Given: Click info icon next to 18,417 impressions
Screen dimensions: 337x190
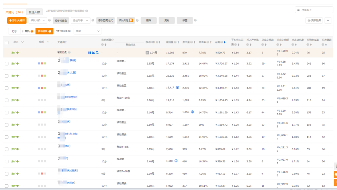Looking at the screenshot, I should (177, 88).
